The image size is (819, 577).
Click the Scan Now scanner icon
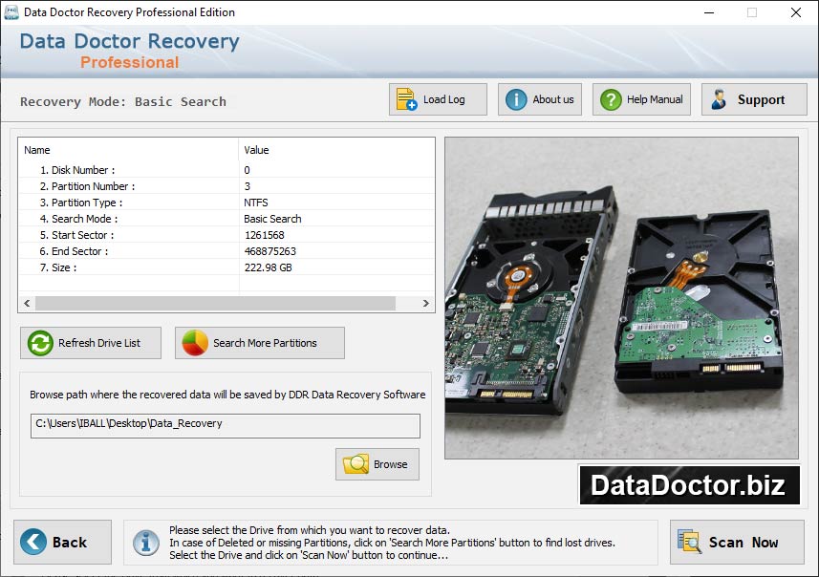point(690,542)
